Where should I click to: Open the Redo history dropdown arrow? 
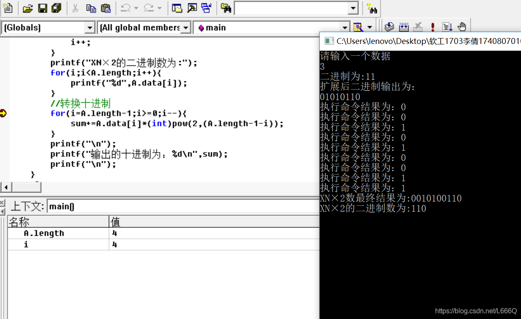pos(159,8)
